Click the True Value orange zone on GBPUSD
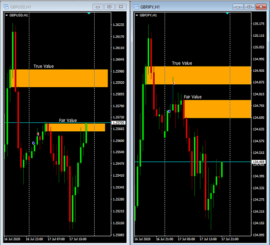 pos(59,78)
